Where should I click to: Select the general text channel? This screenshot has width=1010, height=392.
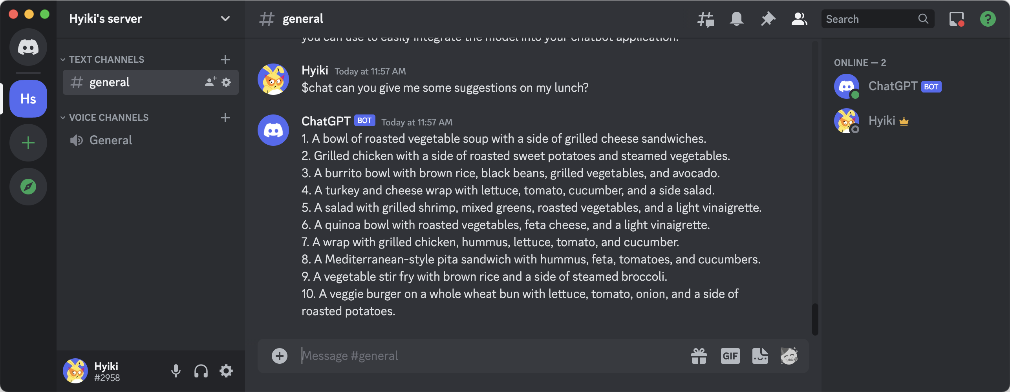click(151, 82)
